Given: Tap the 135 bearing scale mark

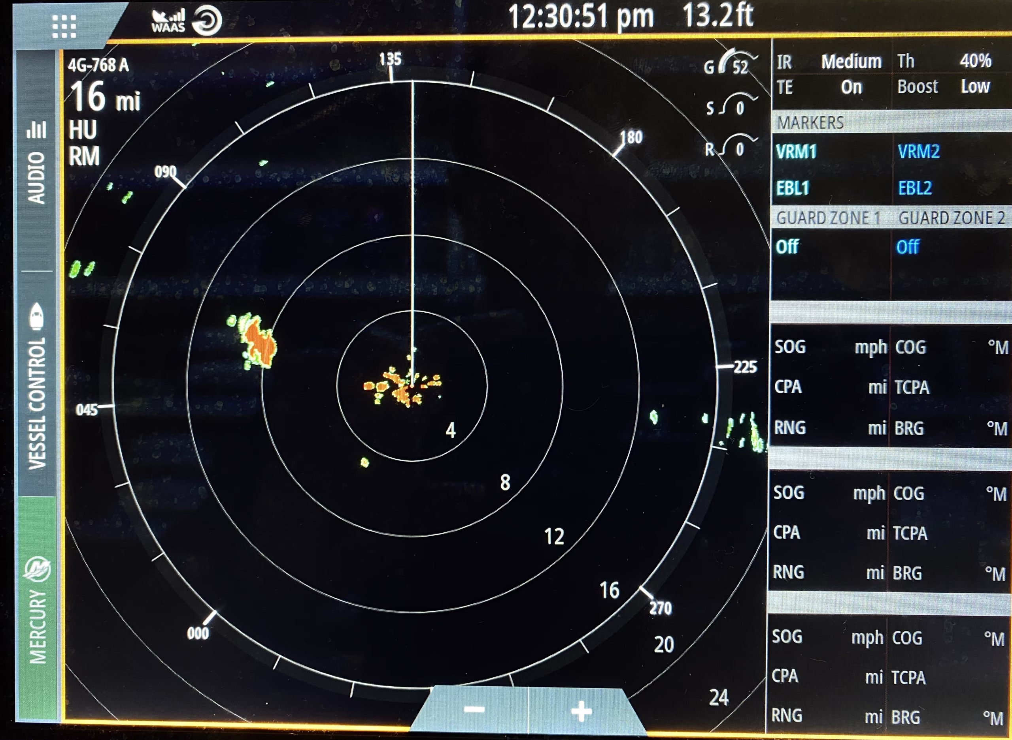Looking at the screenshot, I should tap(390, 59).
